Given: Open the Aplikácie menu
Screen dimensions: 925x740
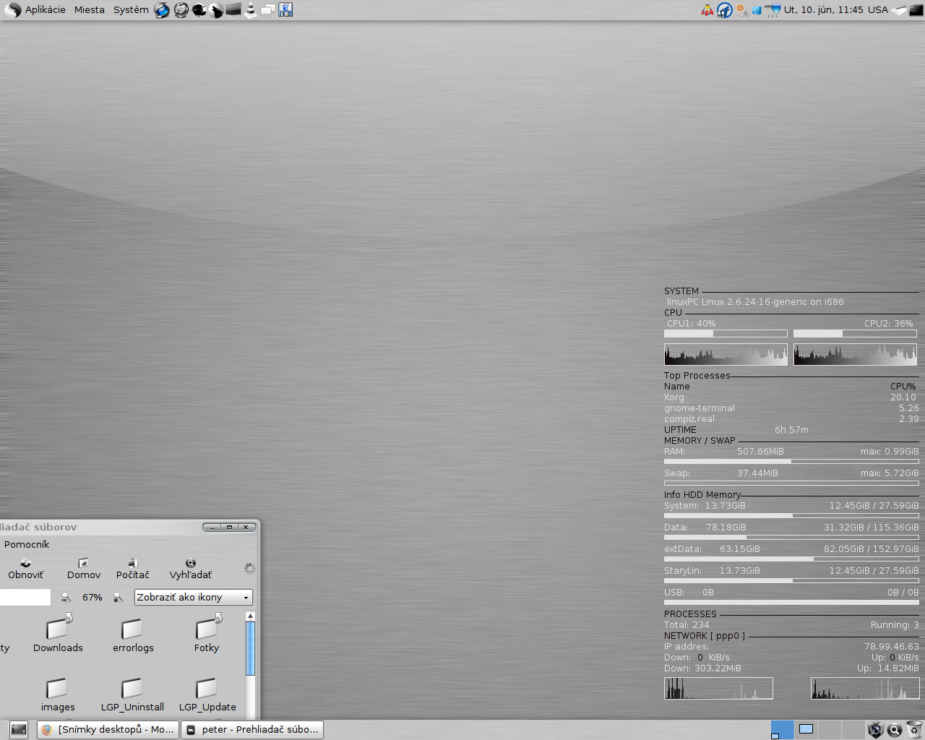Looking at the screenshot, I should coord(45,9).
